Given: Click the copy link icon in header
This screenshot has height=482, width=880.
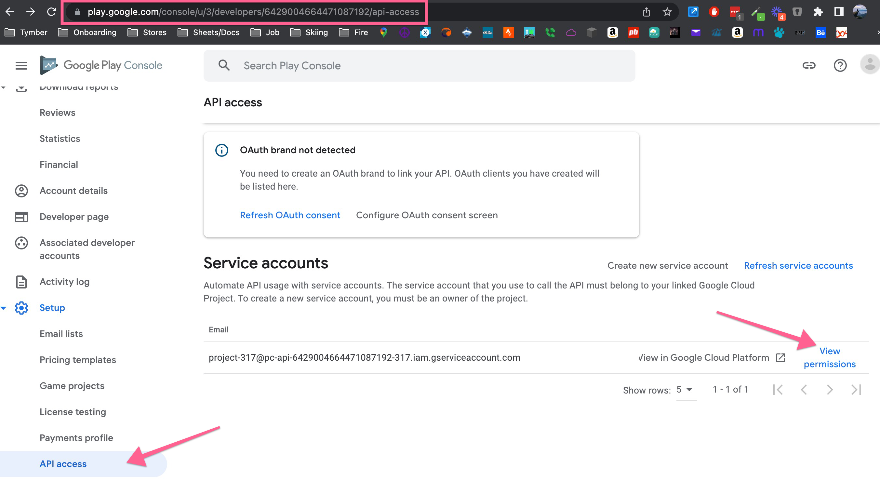Looking at the screenshot, I should coord(808,65).
